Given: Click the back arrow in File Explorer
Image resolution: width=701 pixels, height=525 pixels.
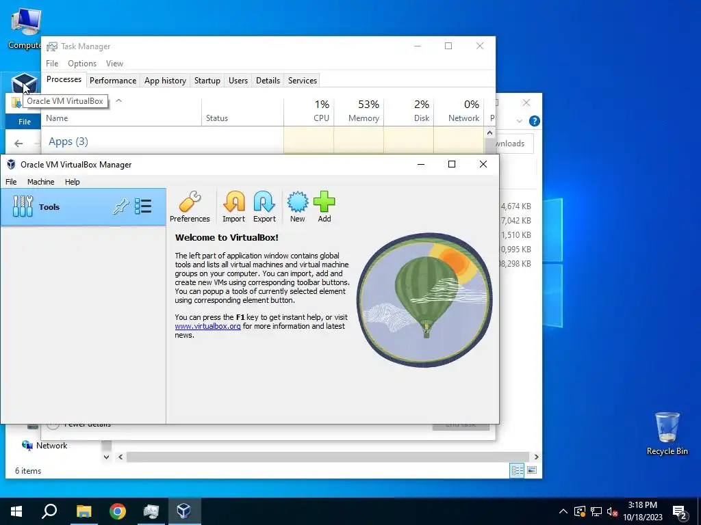Looking at the screenshot, I should tap(18, 144).
